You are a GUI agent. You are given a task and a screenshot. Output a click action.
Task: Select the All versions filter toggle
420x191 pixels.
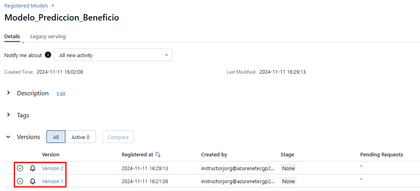point(56,137)
